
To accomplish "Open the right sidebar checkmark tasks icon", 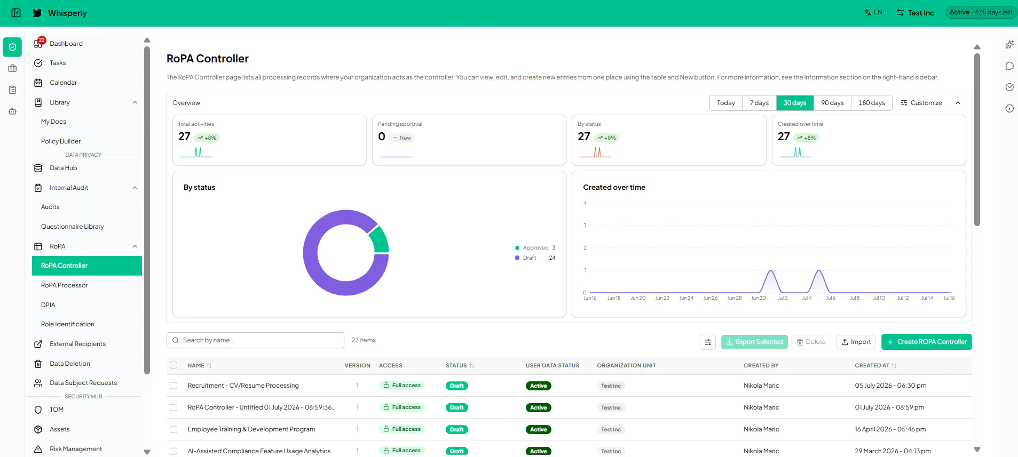I will pyautogui.click(x=1009, y=87).
